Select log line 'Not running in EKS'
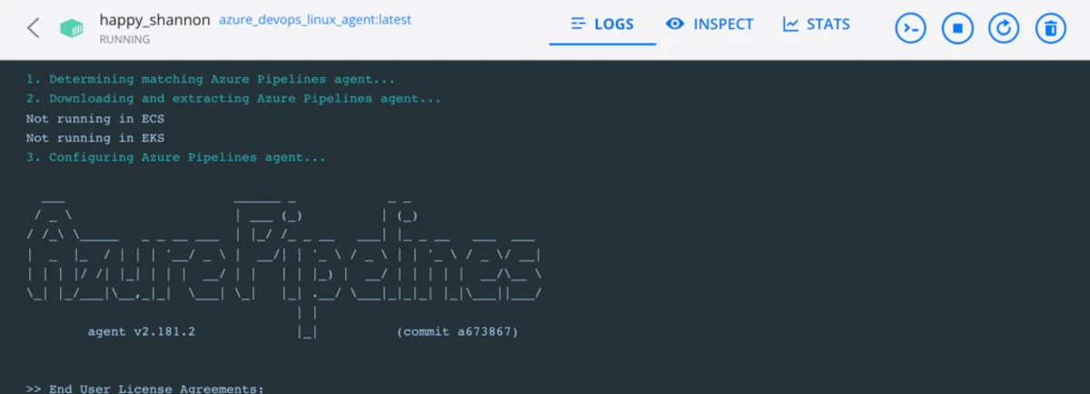The height and width of the screenshot is (394, 1090). pos(95,138)
